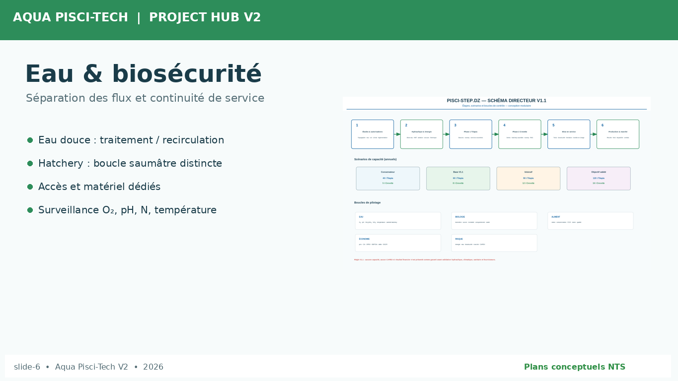Choose the orange Intensif scenario card
Viewport: 678px width, 381px height.
click(528, 179)
